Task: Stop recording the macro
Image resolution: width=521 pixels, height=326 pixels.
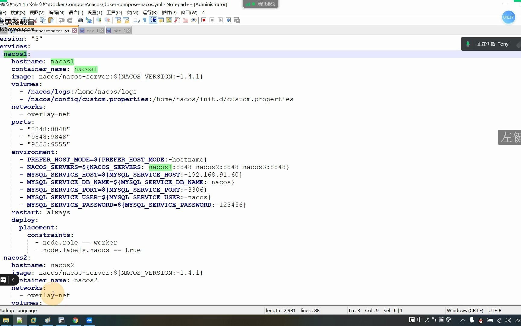Action: pos(212,20)
